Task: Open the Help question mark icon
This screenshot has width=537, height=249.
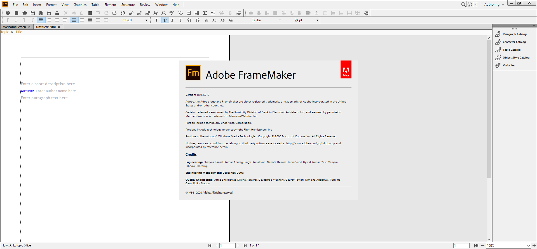Action: pos(8,13)
